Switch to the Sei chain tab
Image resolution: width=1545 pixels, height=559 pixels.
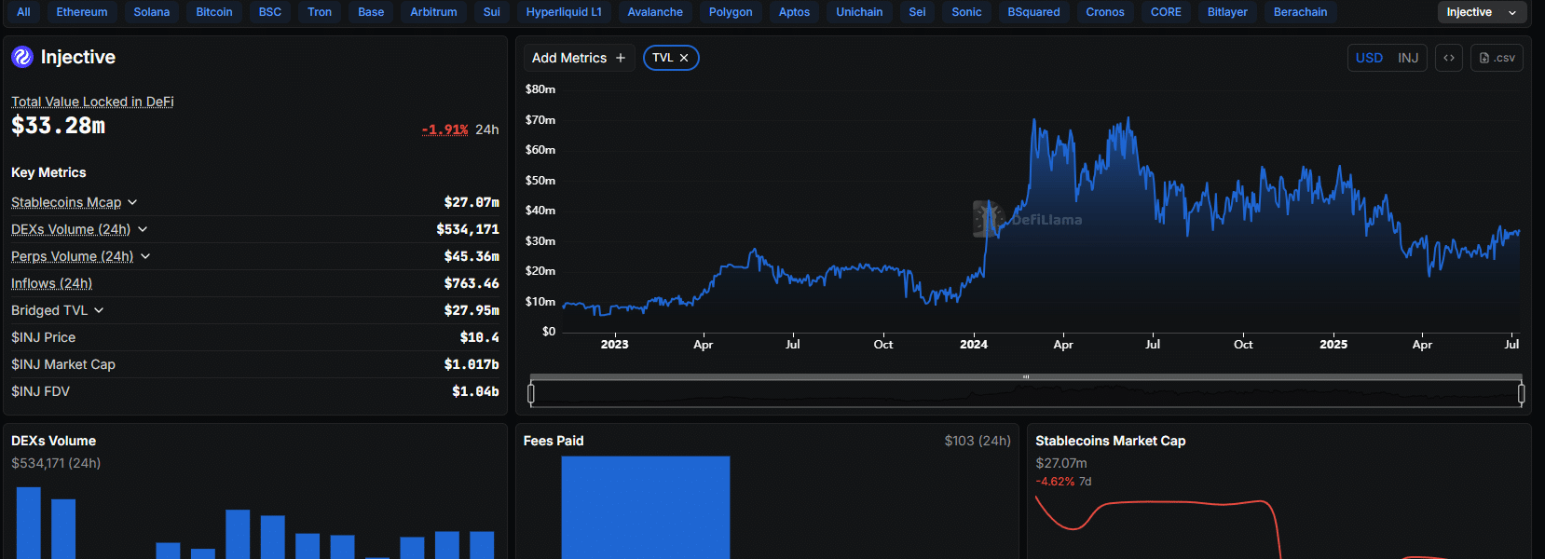[918, 12]
